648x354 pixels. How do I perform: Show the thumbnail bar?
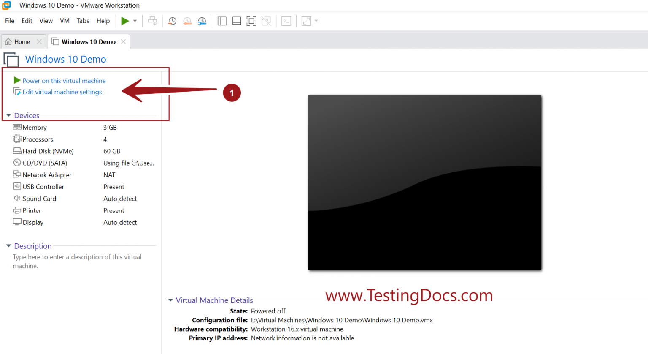point(236,21)
